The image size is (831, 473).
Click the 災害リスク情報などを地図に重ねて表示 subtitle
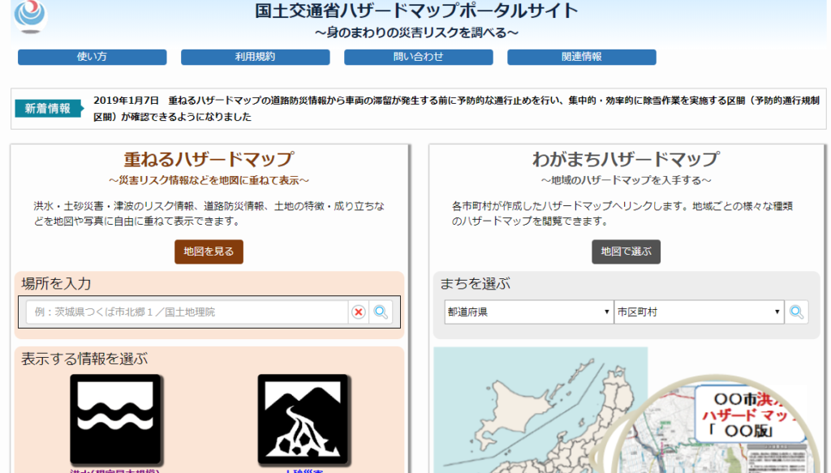pos(209,180)
